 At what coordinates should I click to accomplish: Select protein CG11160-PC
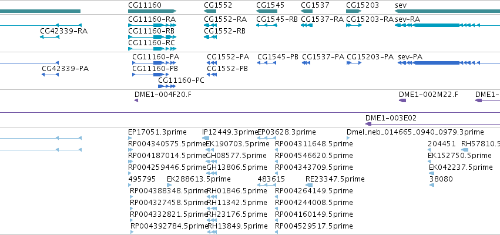(x=167, y=86)
